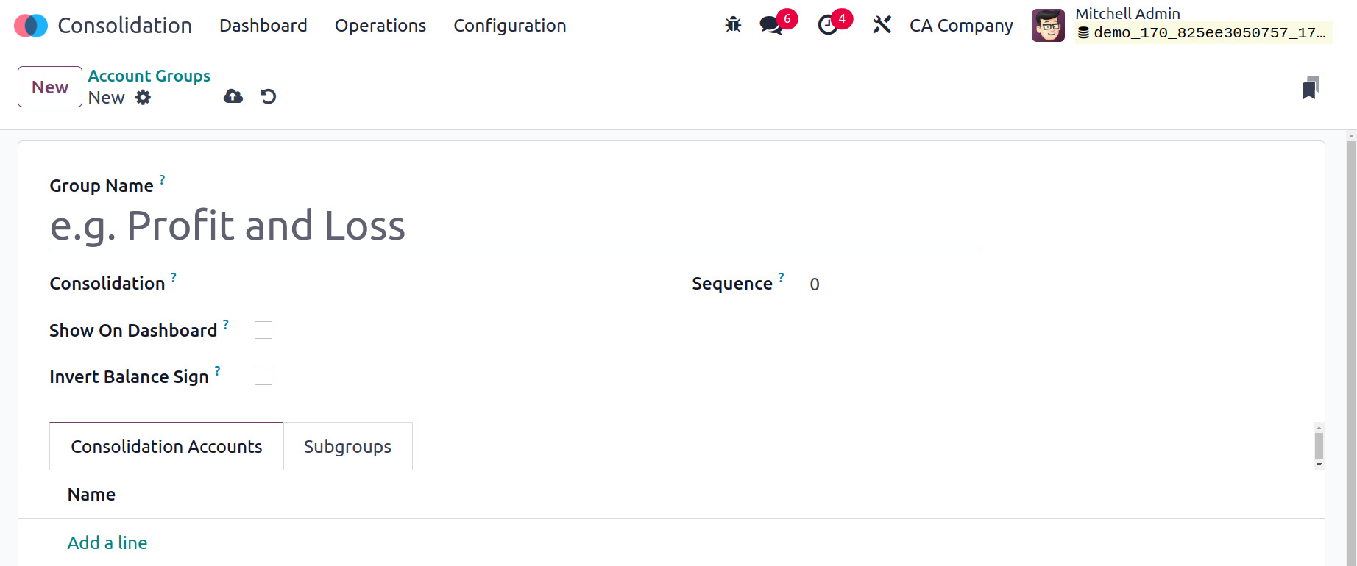The width and height of the screenshot is (1357, 566).
Task: Click the tools wrench icon
Action: click(x=882, y=25)
